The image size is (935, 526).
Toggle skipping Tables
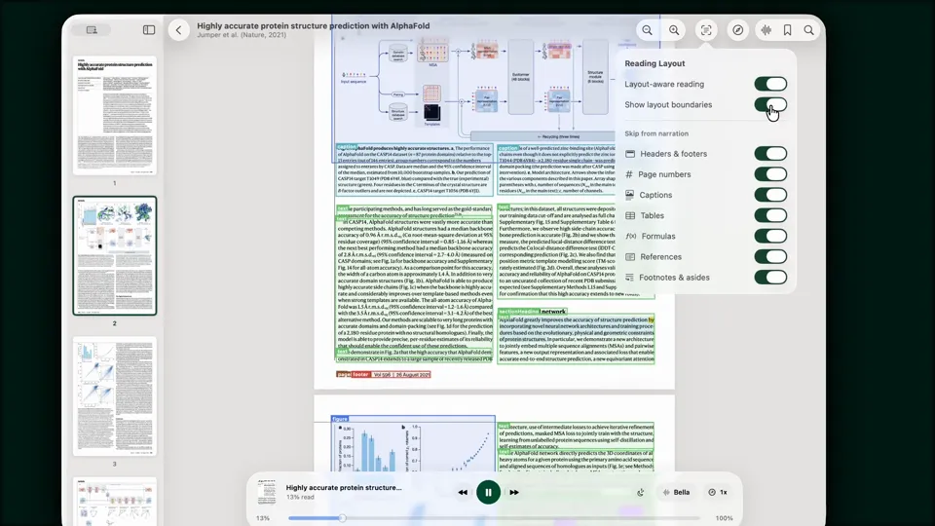click(770, 215)
